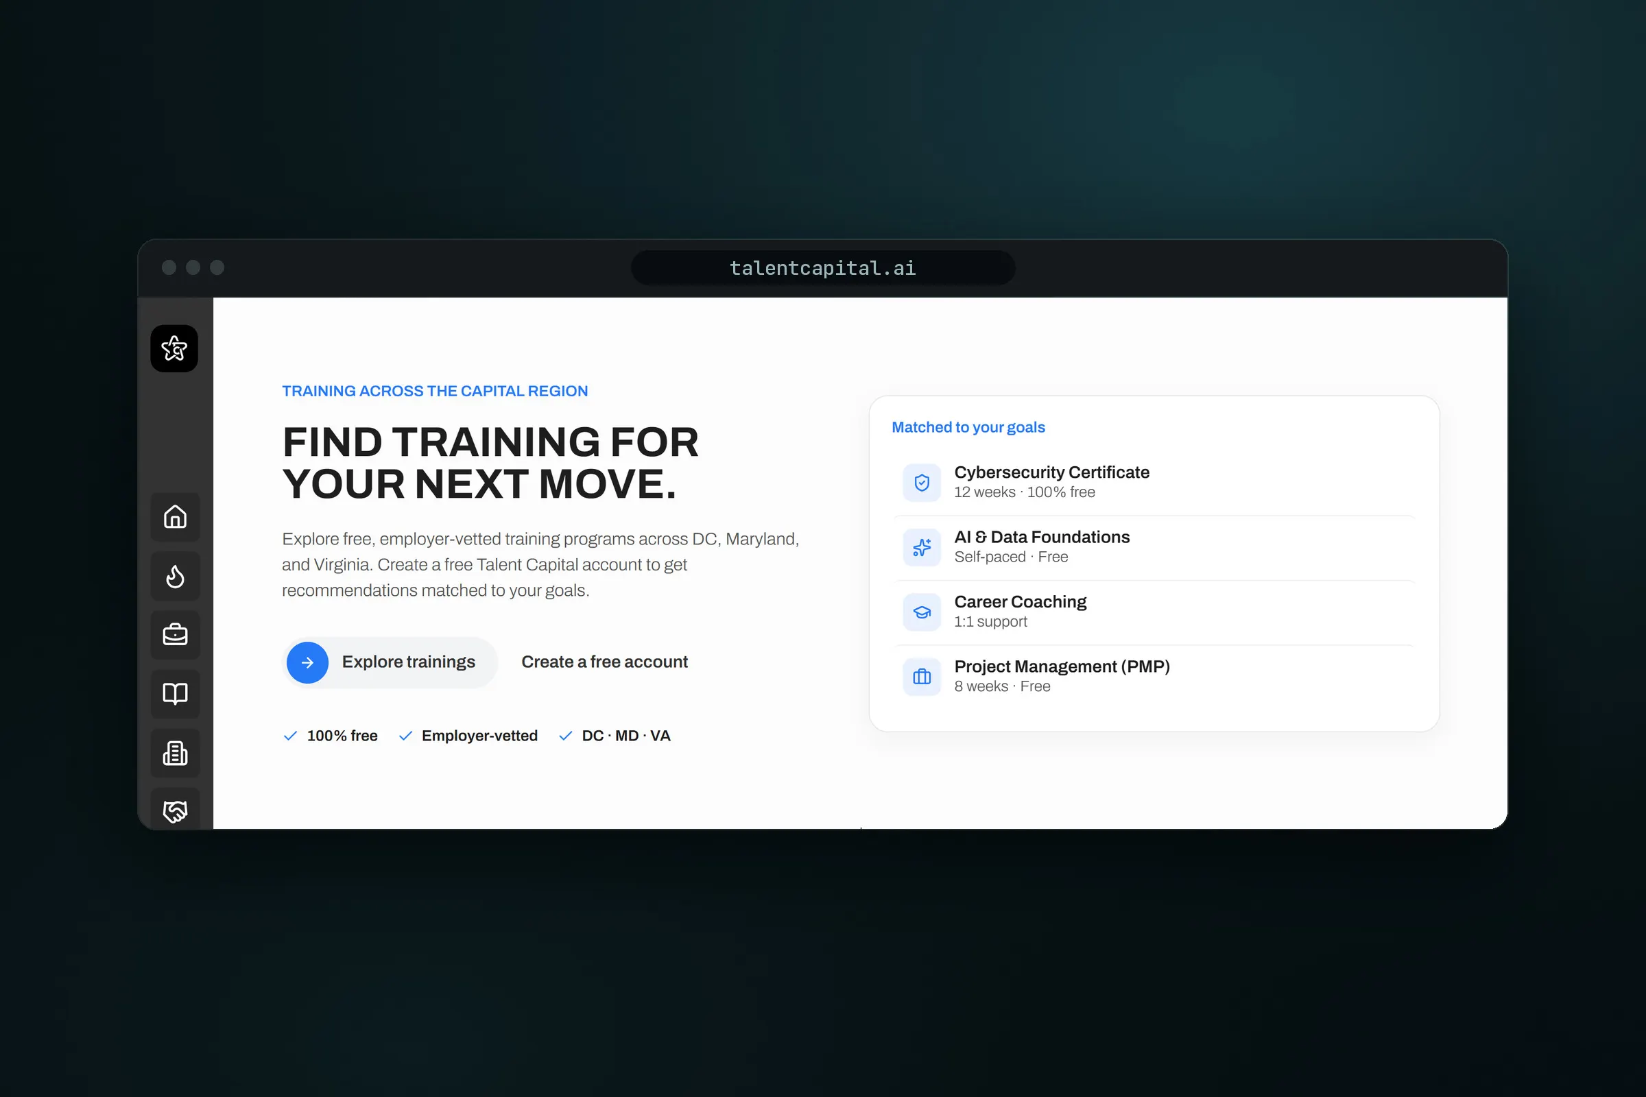Click the talentcapital.ai address bar
The image size is (1646, 1097).
click(x=823, y=268)
